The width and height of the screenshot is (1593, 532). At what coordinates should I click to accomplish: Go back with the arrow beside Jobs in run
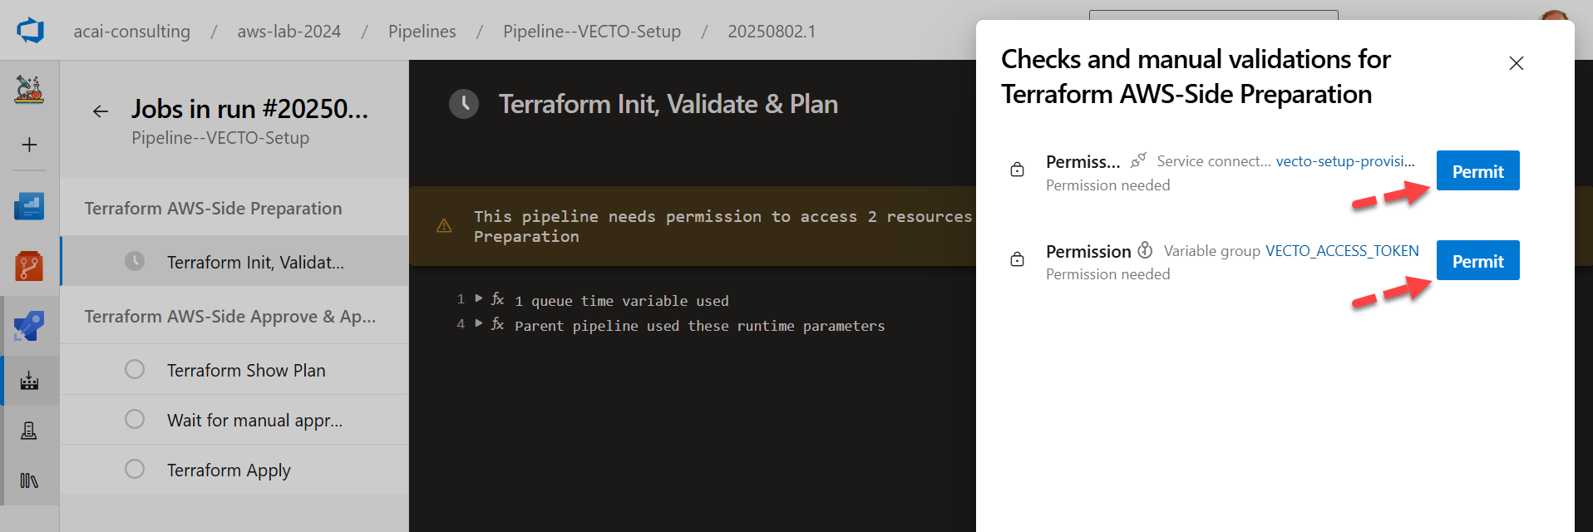(101, 111)
